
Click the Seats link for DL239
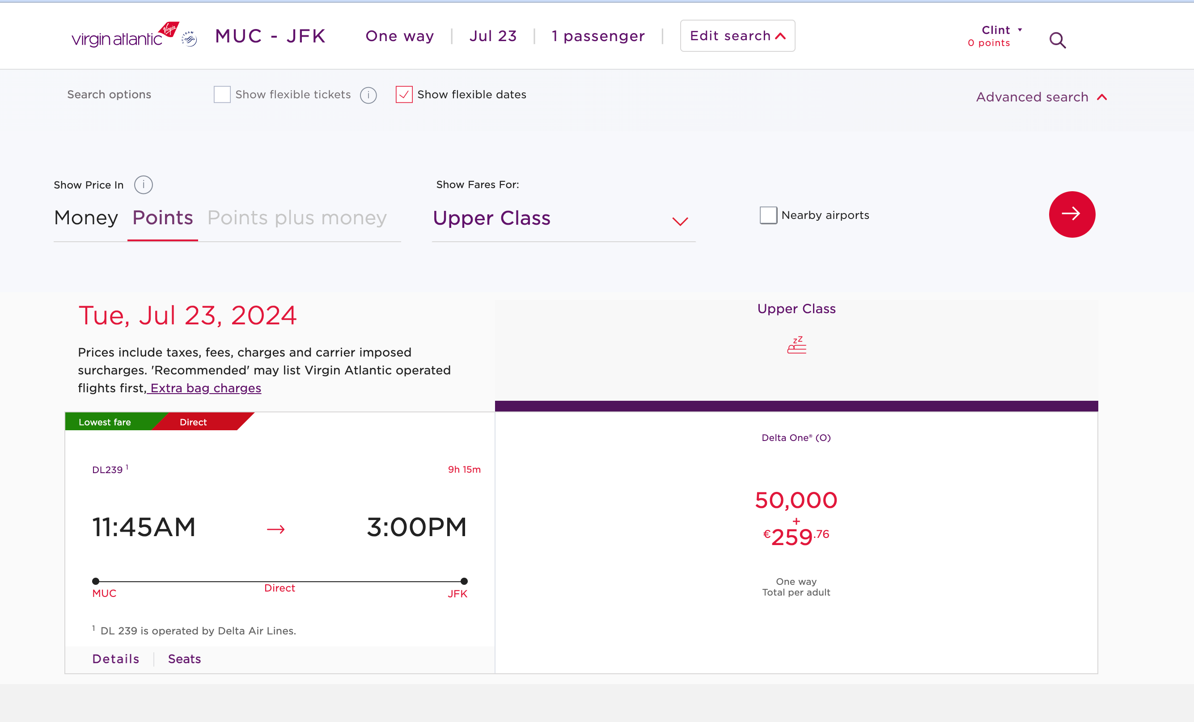point(183,659)
